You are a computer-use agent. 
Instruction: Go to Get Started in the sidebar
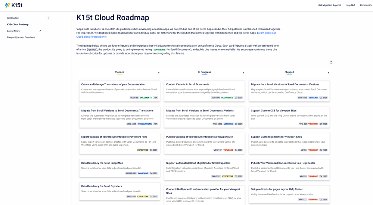pyautogui.click(x=13, y=18)
